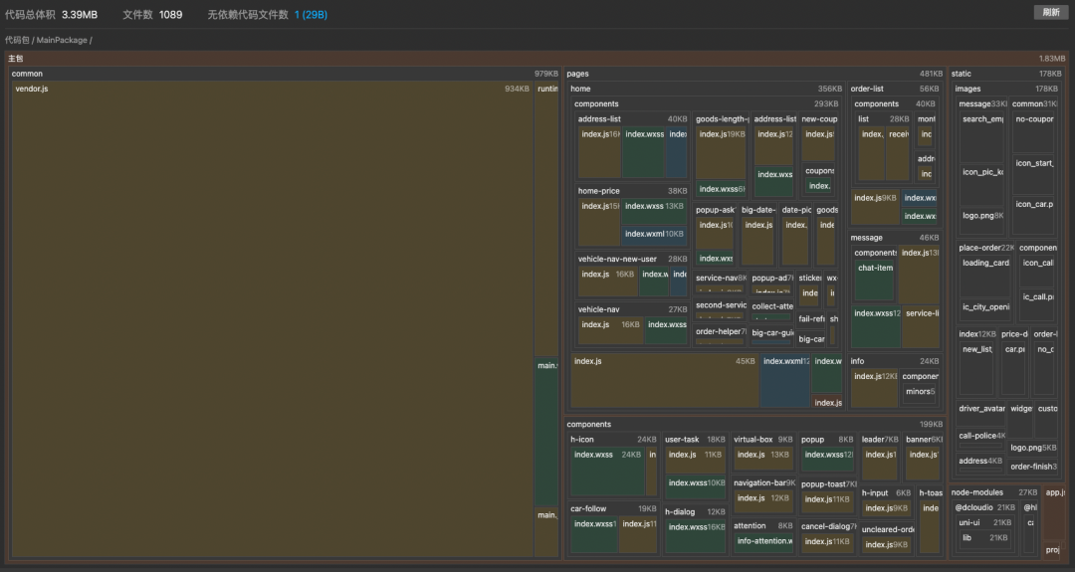Select the chat-item component block

tap(876, 281)
